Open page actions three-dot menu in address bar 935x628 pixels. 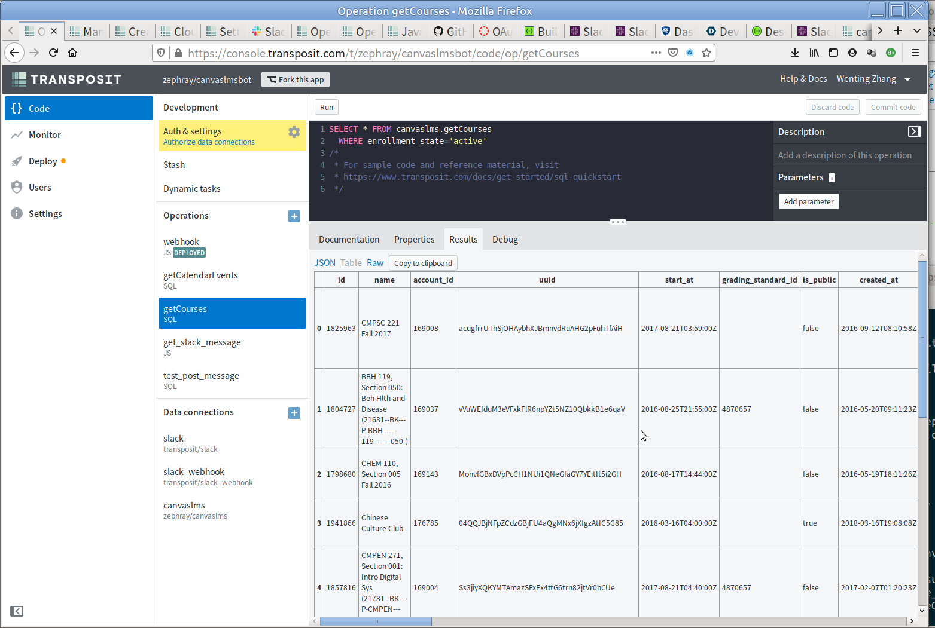point(656,53)
